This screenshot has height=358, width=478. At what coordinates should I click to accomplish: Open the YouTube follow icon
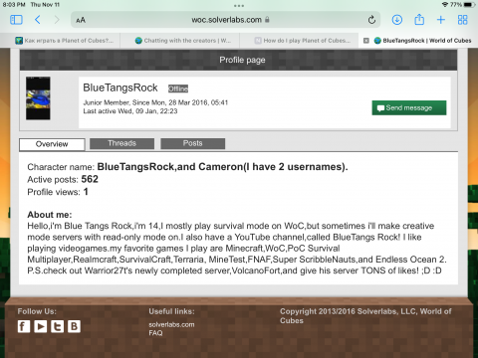pyautogui.click(x=41, y=326)
